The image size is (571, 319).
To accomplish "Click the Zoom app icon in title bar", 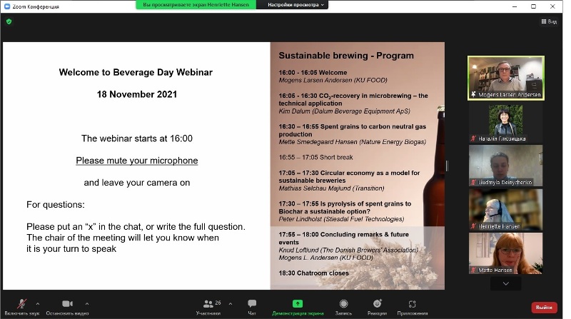I will pyautogui.click(x=7, y=6).
